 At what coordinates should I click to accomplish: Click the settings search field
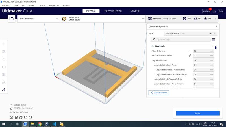click(181, 40)
